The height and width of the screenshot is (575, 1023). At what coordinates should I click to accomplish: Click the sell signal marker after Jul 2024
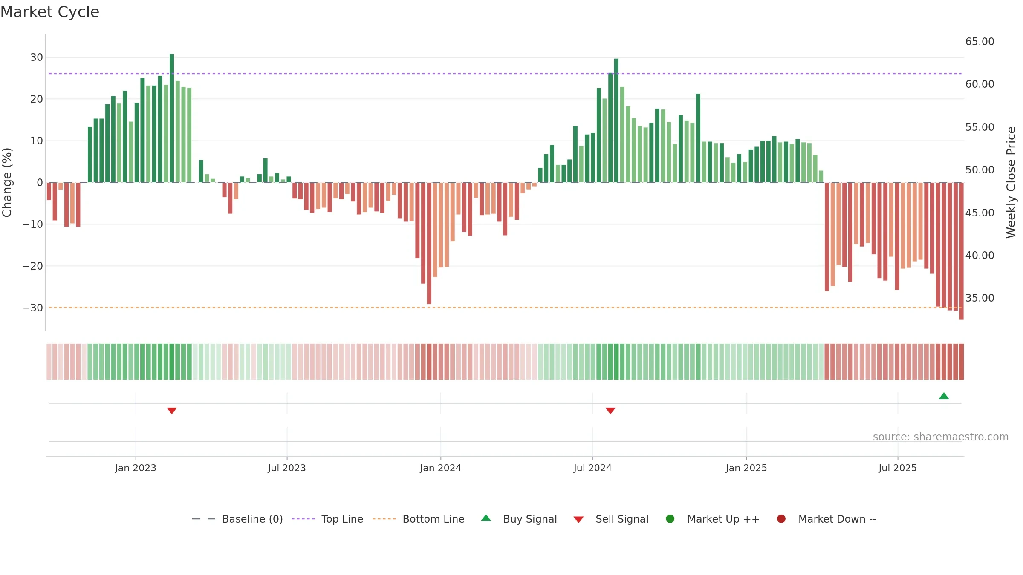610,411
